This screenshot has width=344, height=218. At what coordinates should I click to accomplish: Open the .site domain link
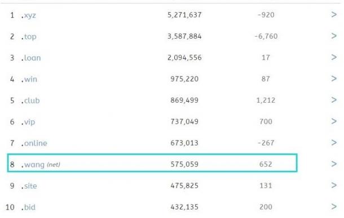pos(29,186)
